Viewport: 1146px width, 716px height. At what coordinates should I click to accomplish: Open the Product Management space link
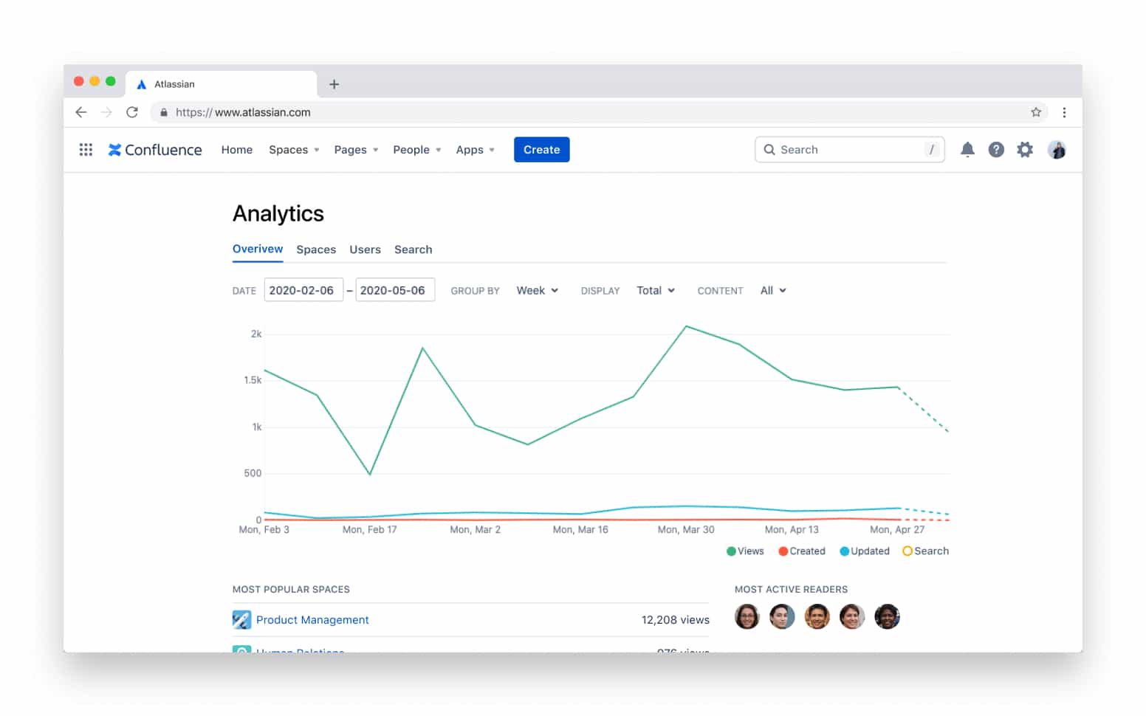pyautogui.click(x=312, y=619)
